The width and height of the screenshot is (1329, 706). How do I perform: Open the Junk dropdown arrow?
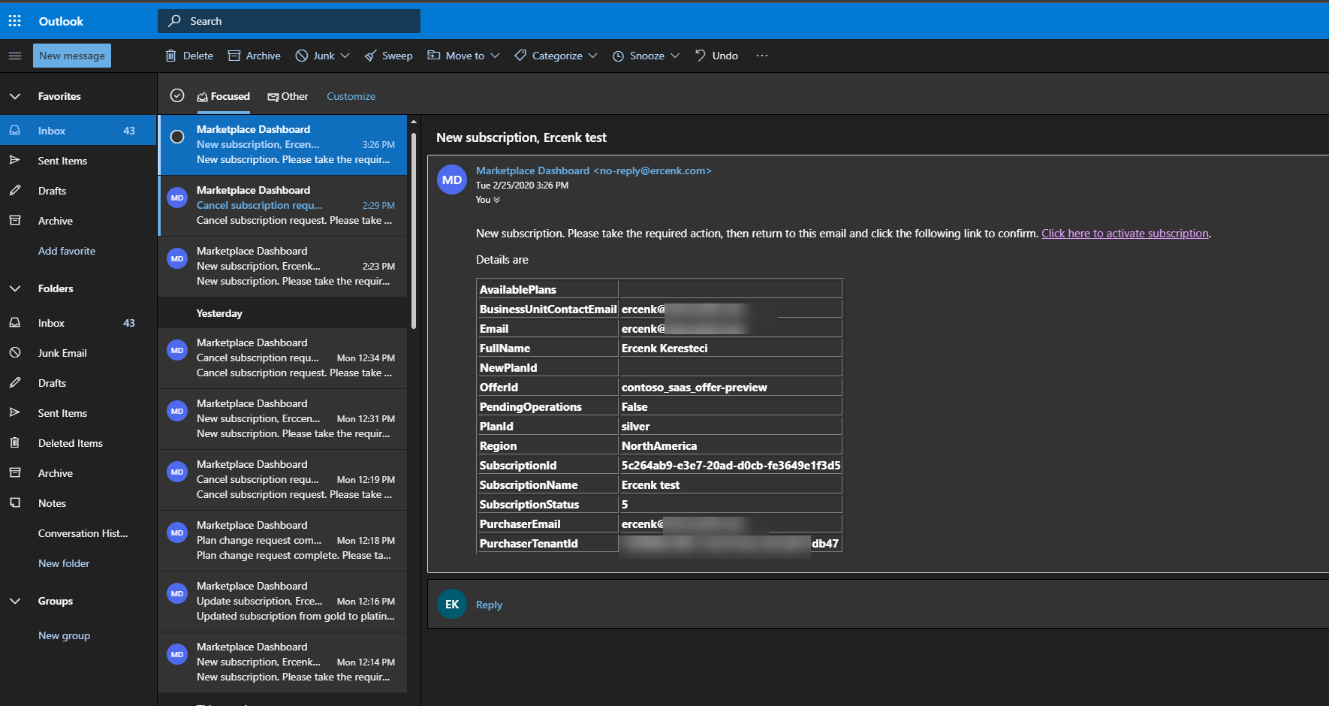click(x=345, y=56)
